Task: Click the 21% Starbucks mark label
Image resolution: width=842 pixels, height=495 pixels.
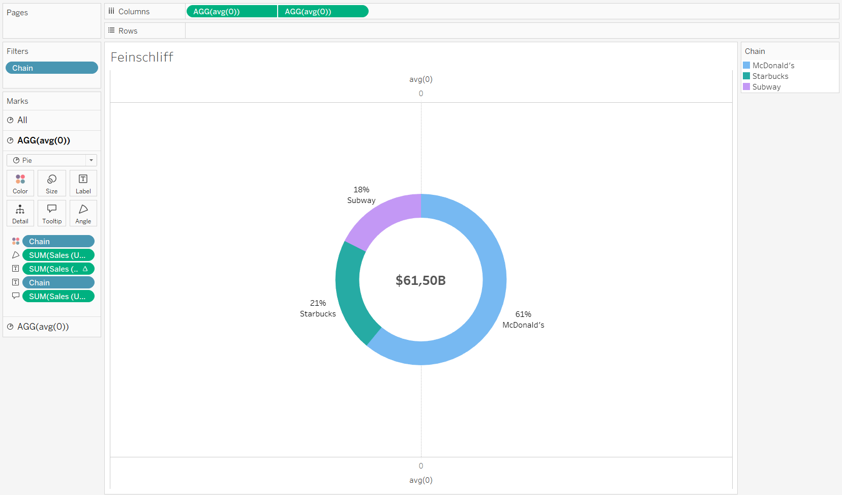Action: point(318,308)
